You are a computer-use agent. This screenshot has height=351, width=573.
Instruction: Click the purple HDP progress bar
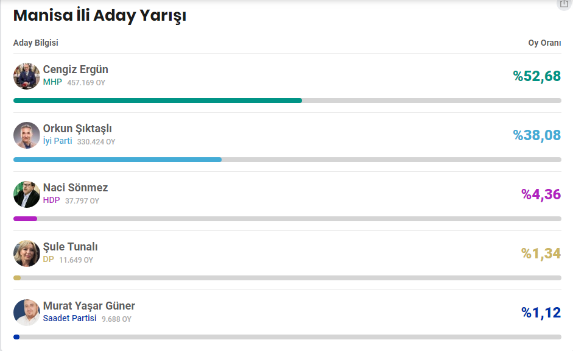[25, 219]
